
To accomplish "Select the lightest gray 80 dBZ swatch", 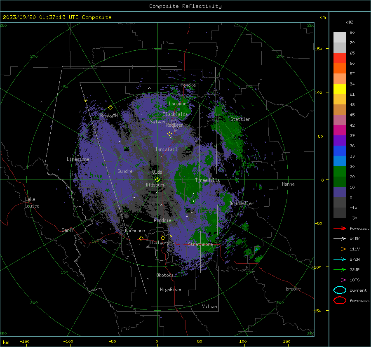I will [340, 38].
